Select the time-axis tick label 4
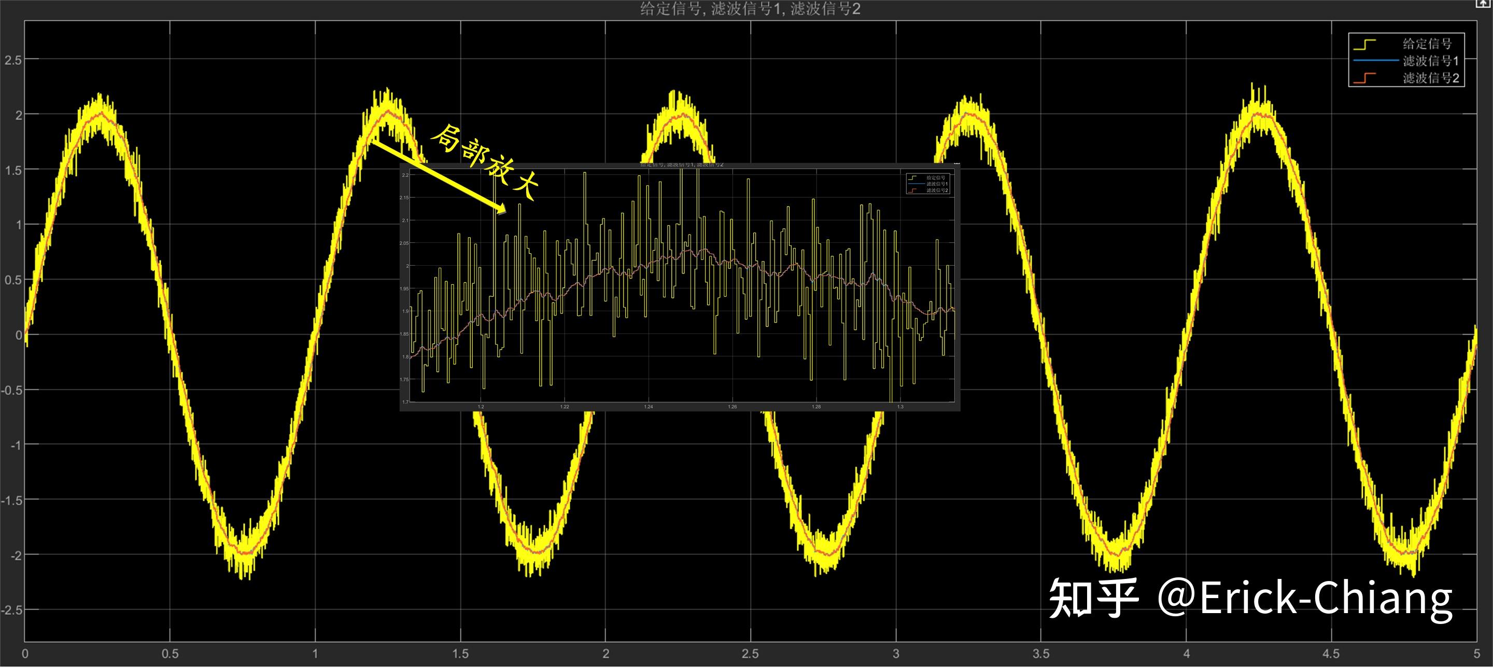1493x668 pixels. (1187, 654)
